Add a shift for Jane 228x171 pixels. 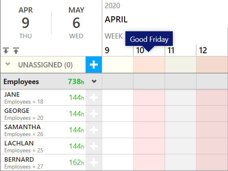click(x=94, y=97)
